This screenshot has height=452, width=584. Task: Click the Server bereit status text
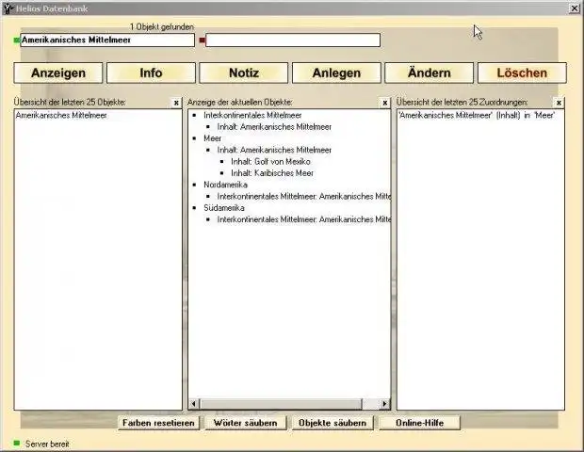47,444
